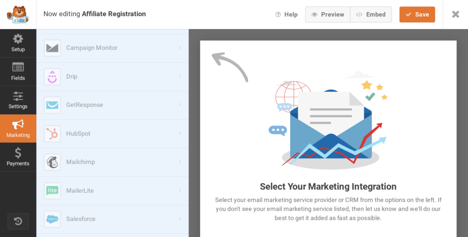Select Mailchimp integration label
Image resolution: width=468 pixels, height=237 pixels.
(x=80, y=162)
